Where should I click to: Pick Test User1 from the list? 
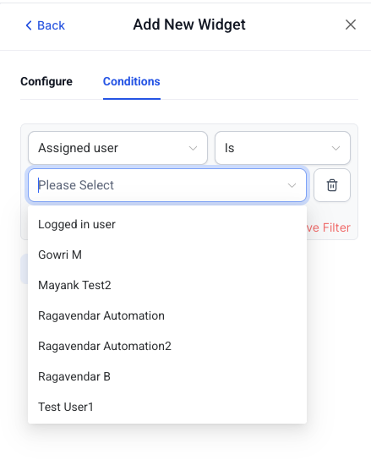(x=167, y=407)
